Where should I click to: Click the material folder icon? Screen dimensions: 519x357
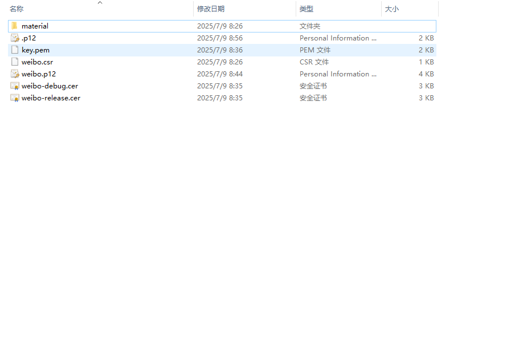pos(14,26)
